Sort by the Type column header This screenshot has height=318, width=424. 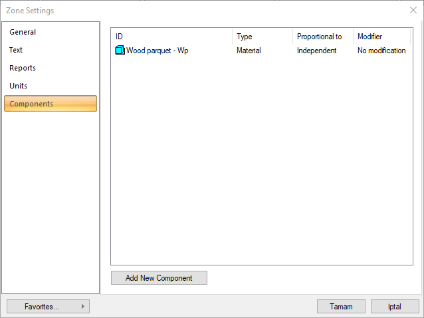pos(263,37)
